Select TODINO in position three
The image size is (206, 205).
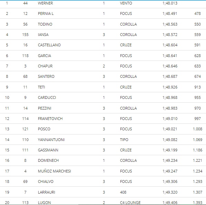point(45,24)
